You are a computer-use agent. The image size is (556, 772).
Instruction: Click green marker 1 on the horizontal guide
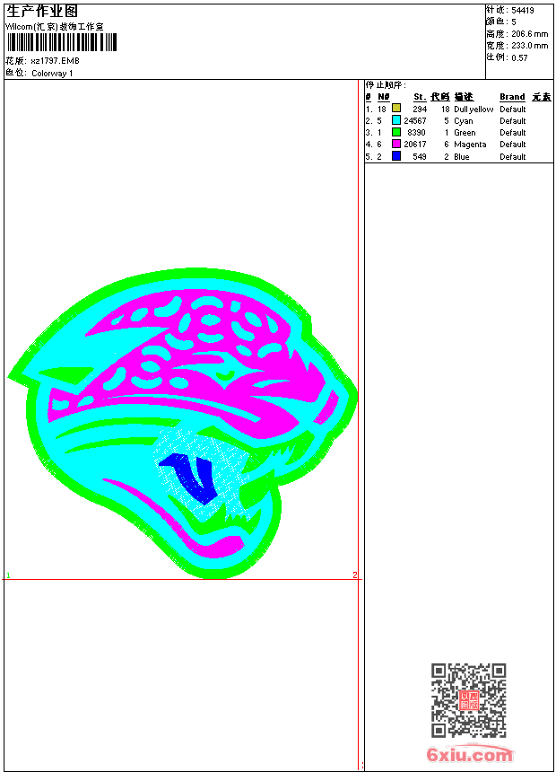click(x=8, y=575)
